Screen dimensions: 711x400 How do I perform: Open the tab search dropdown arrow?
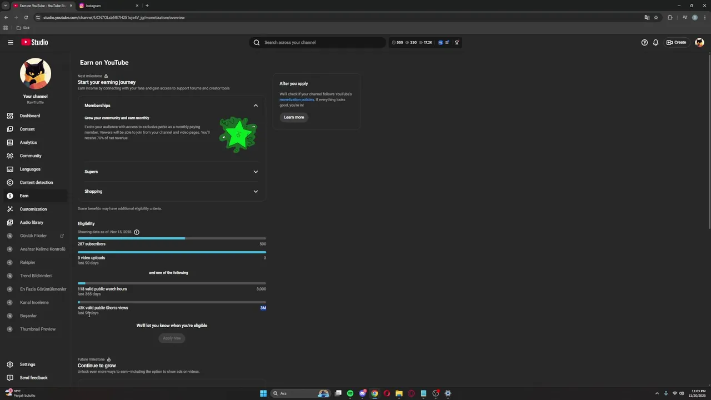tap(6, 6)
